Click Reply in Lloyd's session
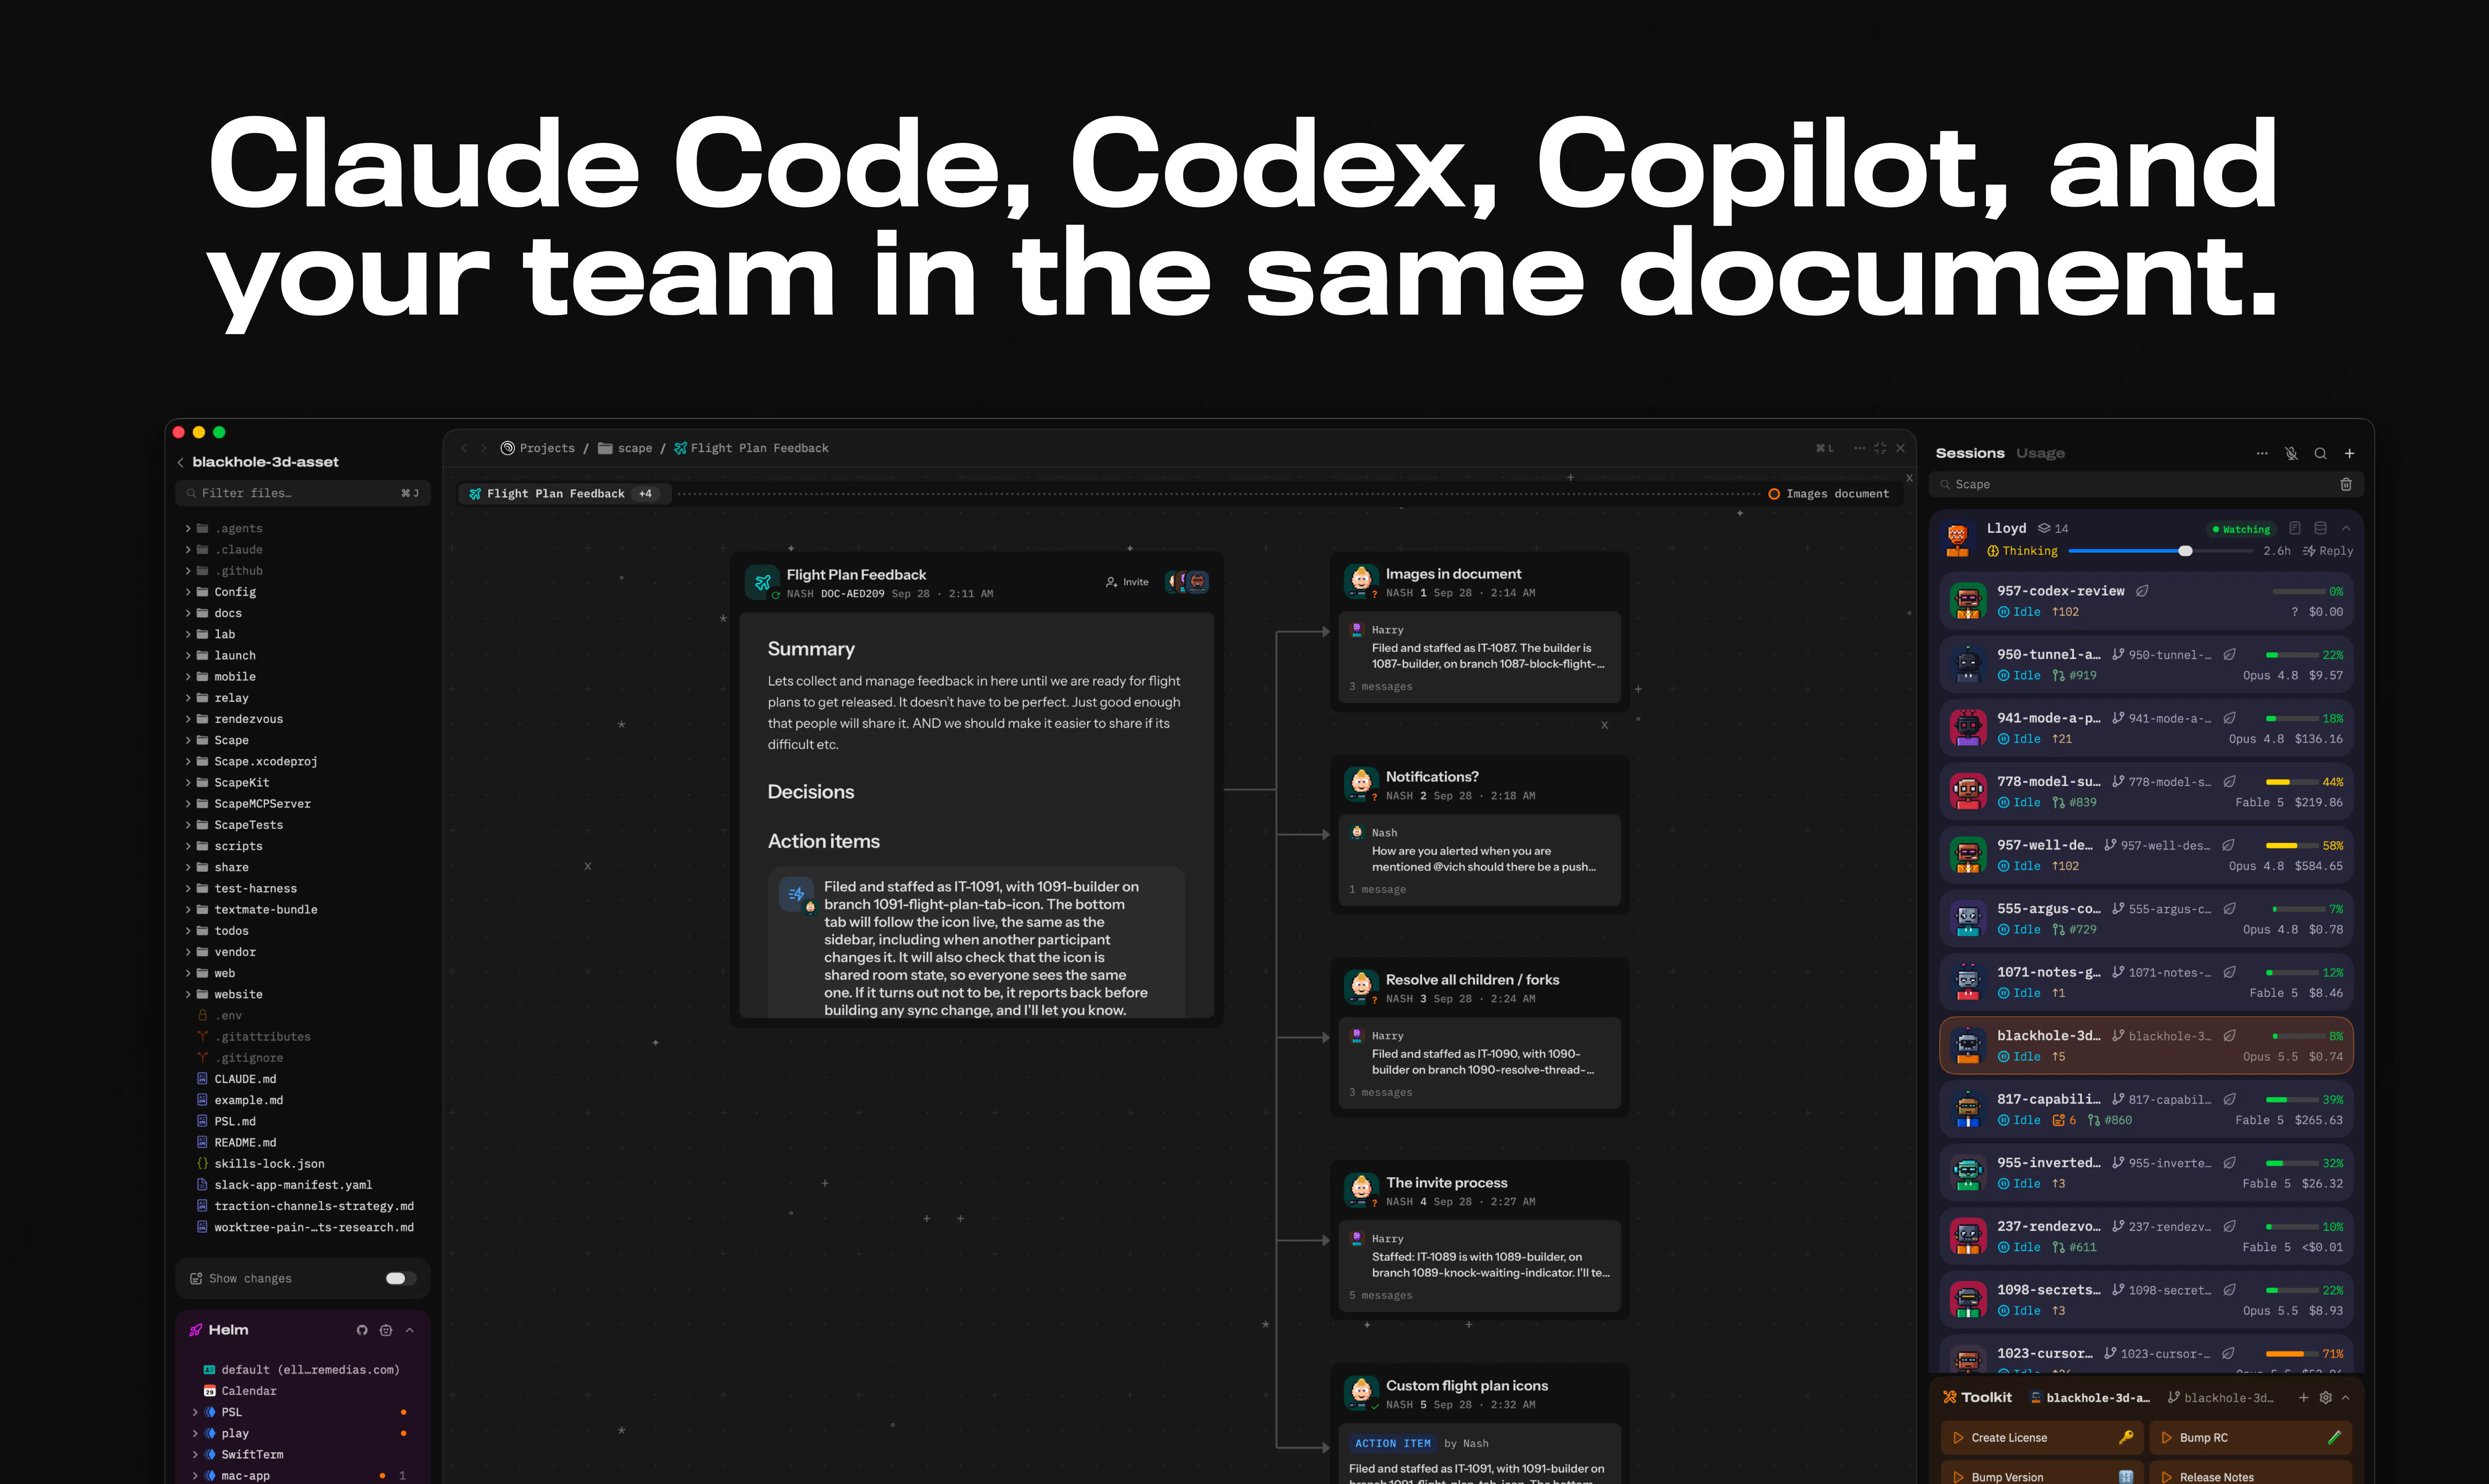This screenshot has width=2489, height=1484. (x=2328, y=551)
